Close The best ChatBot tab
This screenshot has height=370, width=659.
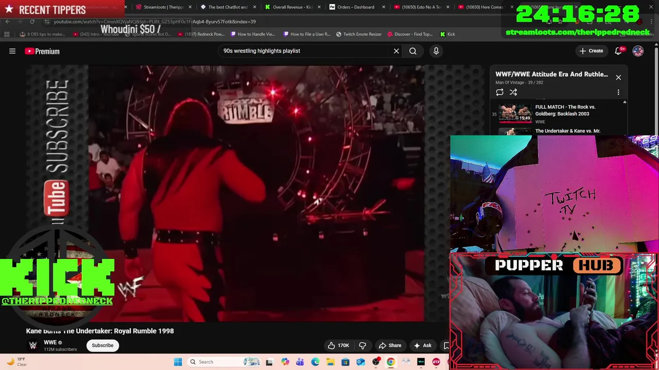pyautogui.click(x=255, y=7)
